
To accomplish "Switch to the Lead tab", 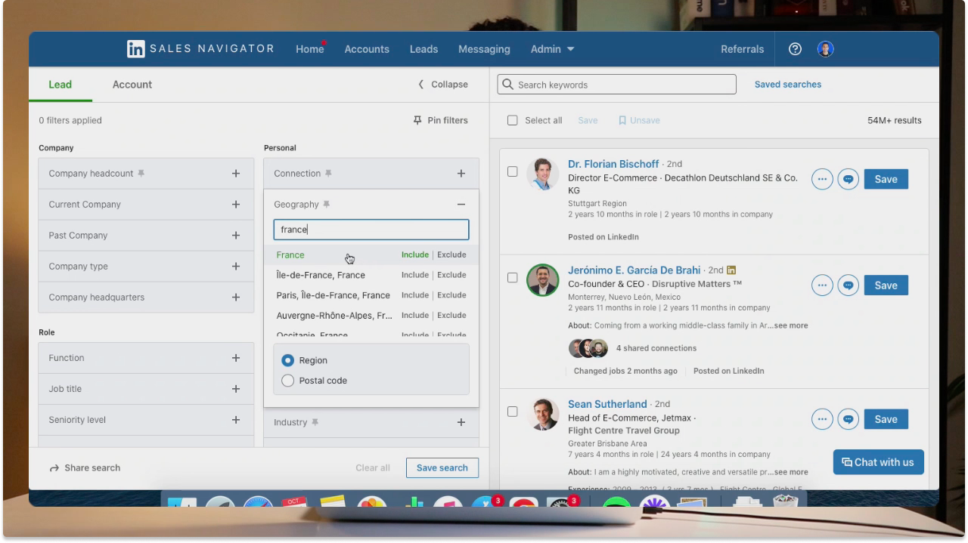I will [60, 85].
